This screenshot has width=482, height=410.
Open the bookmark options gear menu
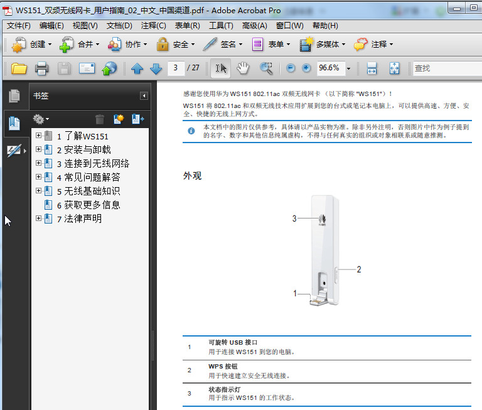click(x=41, y=119)
